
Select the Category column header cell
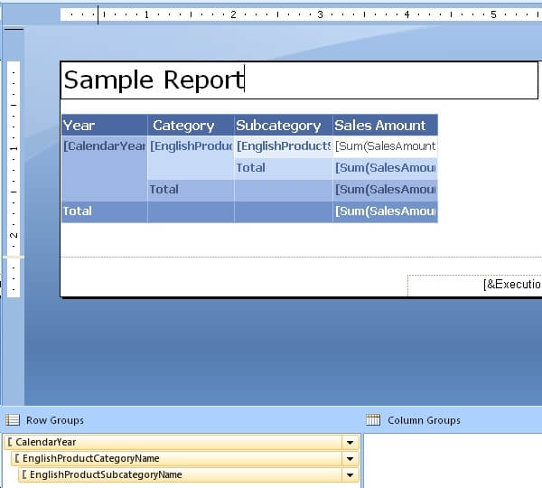coord(191,126)
